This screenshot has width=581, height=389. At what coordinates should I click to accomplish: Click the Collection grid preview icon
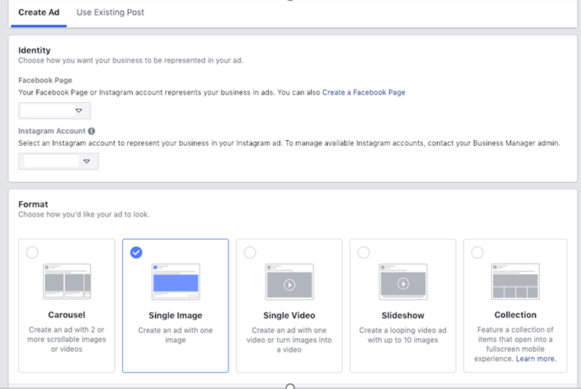tap(515, 281)
